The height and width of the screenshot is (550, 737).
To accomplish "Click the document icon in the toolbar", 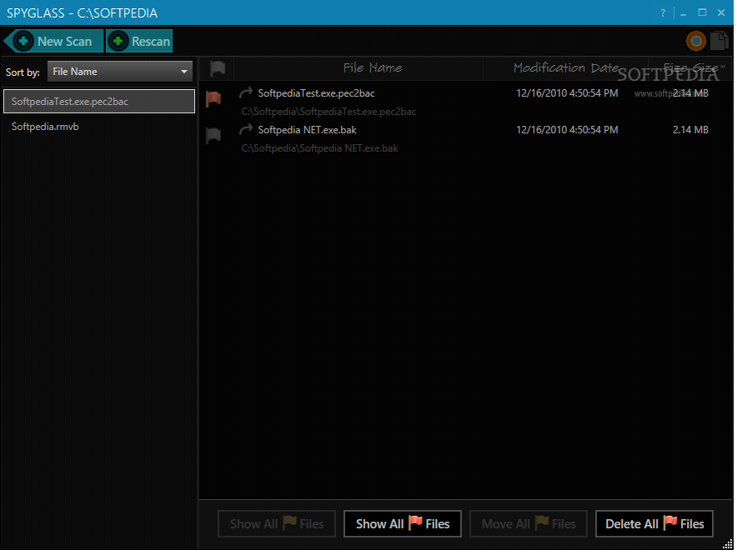I will (x=719, y=41).
